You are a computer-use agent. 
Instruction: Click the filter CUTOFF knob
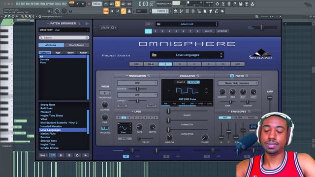click(x=222, y=92)
